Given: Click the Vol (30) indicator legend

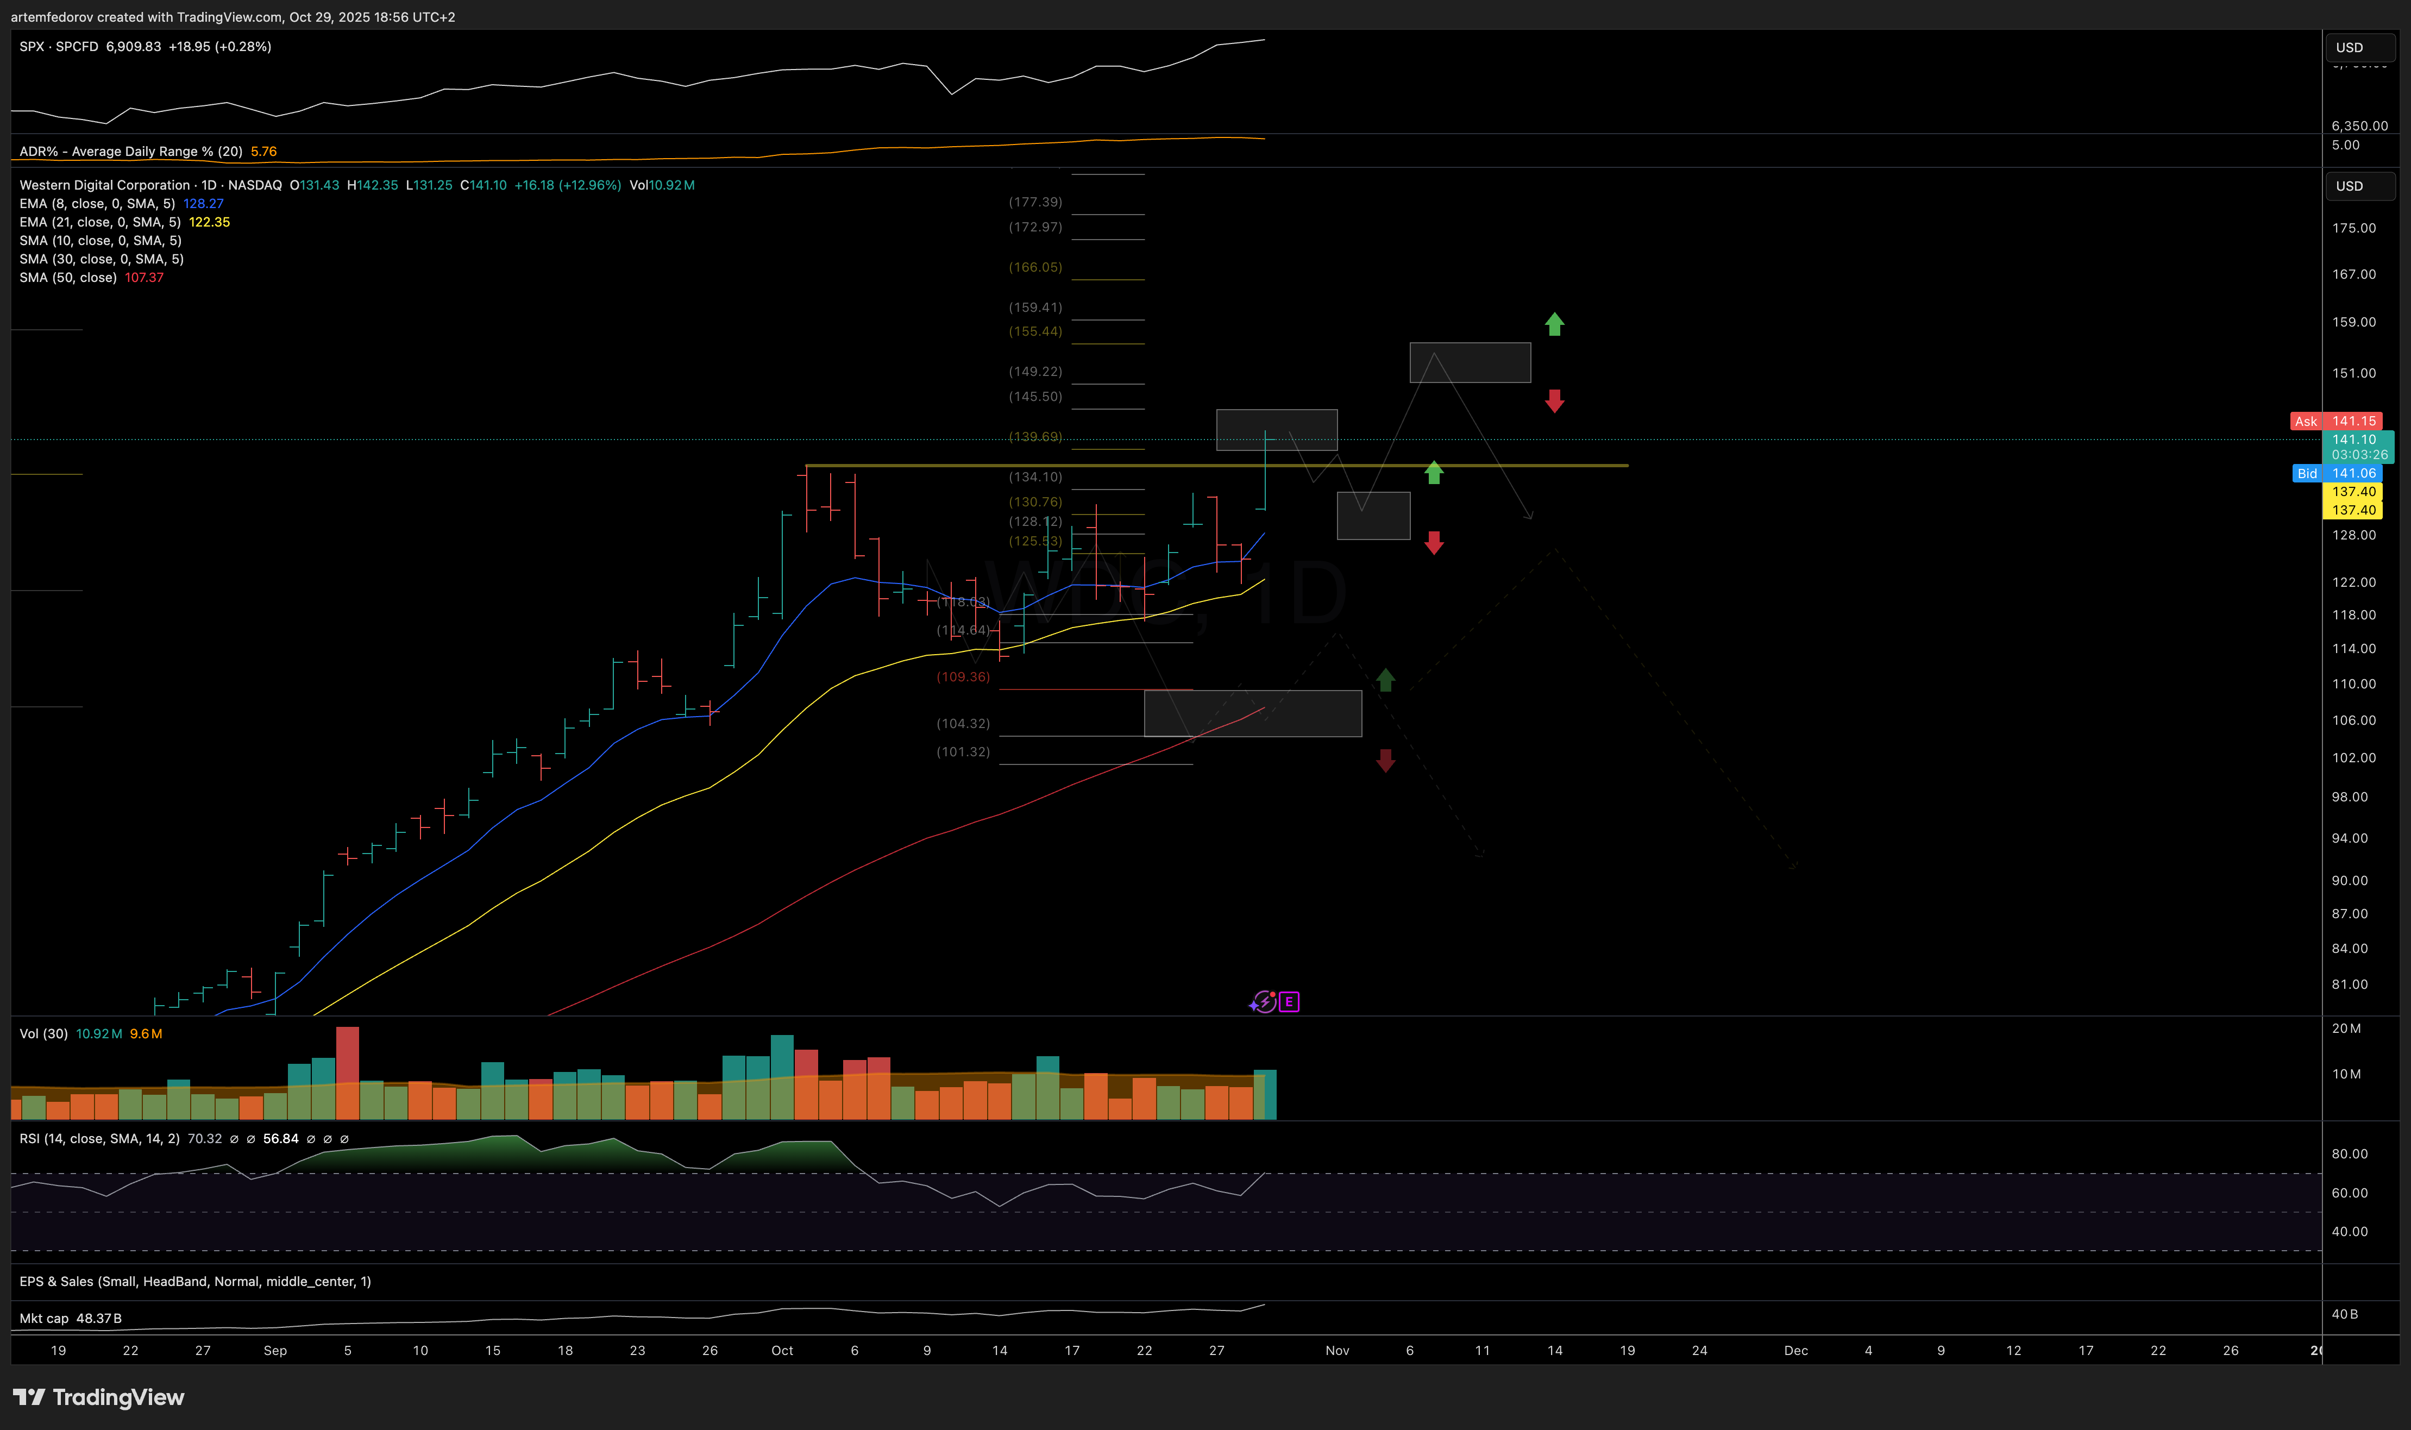Looking at the screenshot, I should (x=43, y=1034).
